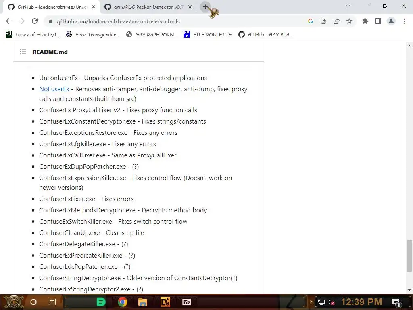Open green notes app on taskbar
The width and height of the screenshot is (413, 310).
coord(101,302)
